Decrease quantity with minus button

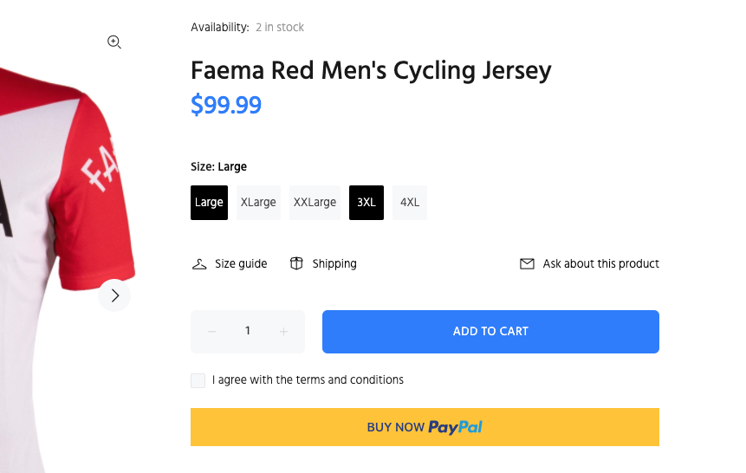(212, 332)
